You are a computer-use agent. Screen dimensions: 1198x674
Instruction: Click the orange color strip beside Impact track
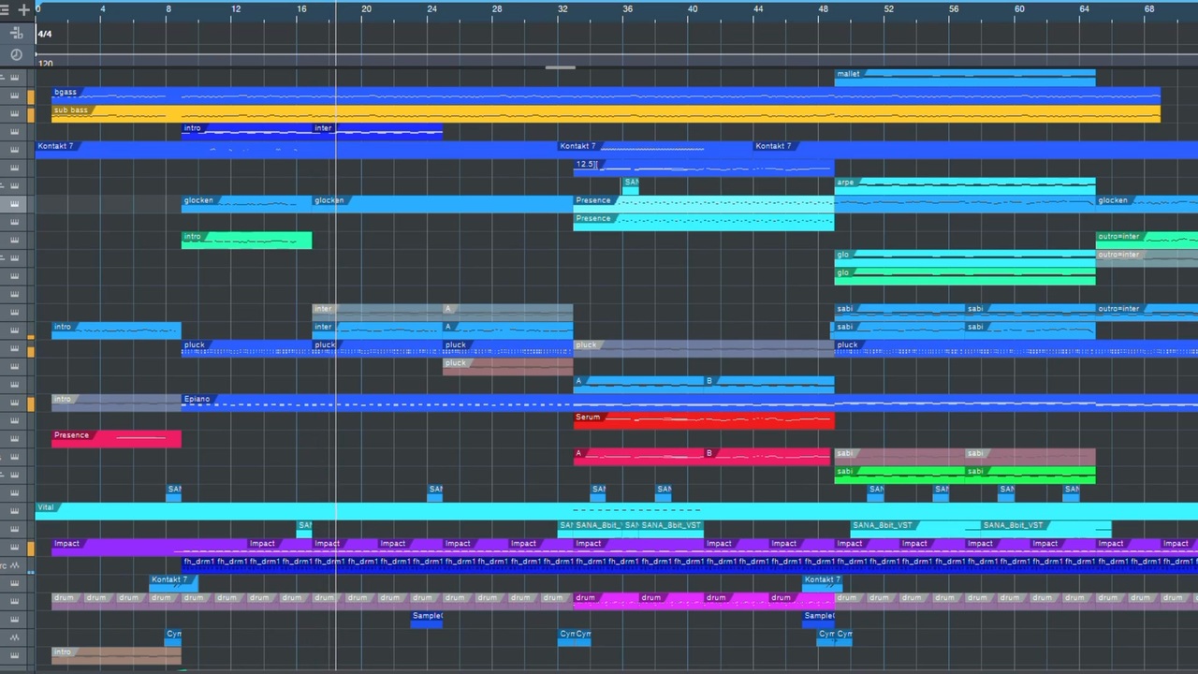pyautogui.click(x=31, y=548)
